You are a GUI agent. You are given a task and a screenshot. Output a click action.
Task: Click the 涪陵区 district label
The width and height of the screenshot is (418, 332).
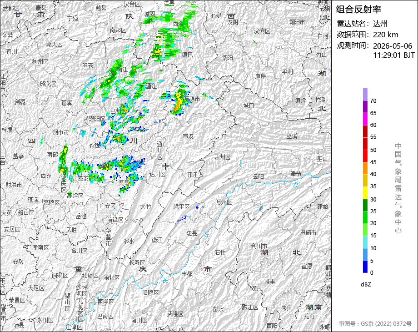coord(151,292)
